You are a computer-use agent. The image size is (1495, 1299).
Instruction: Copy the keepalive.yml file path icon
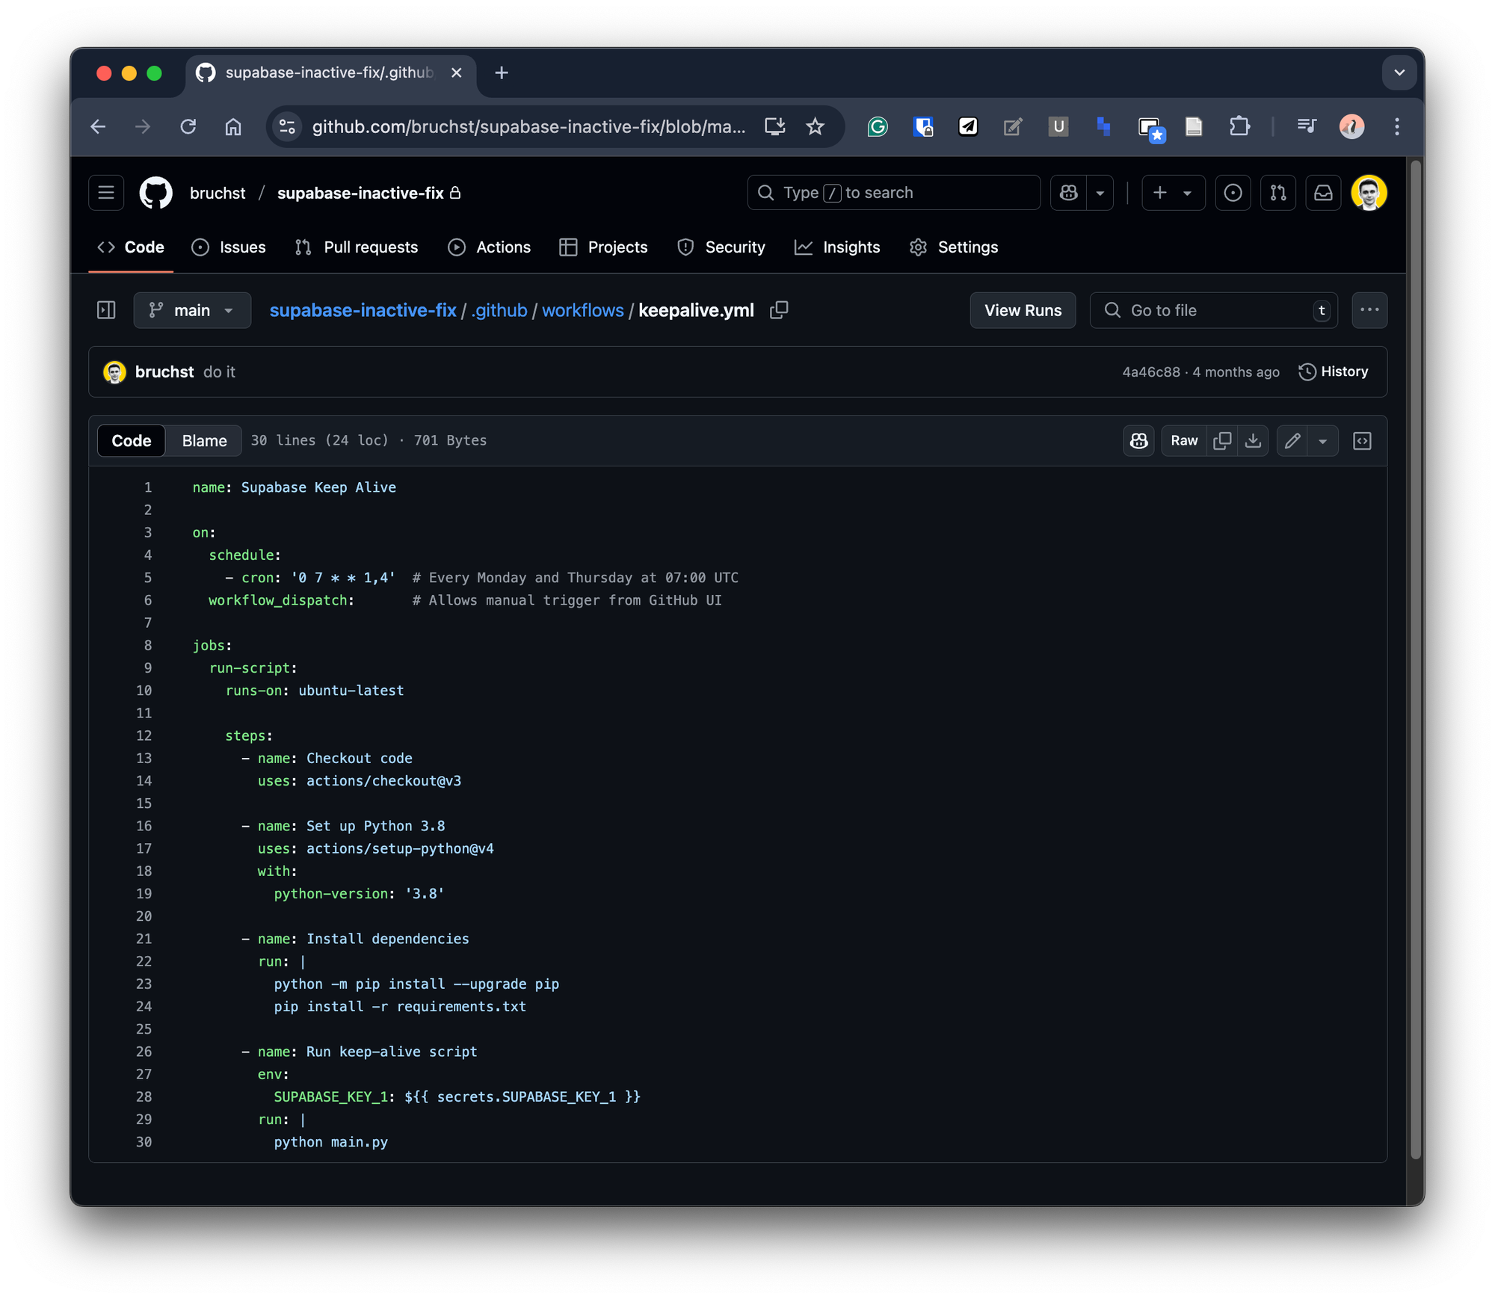click(x=779, y=310)
